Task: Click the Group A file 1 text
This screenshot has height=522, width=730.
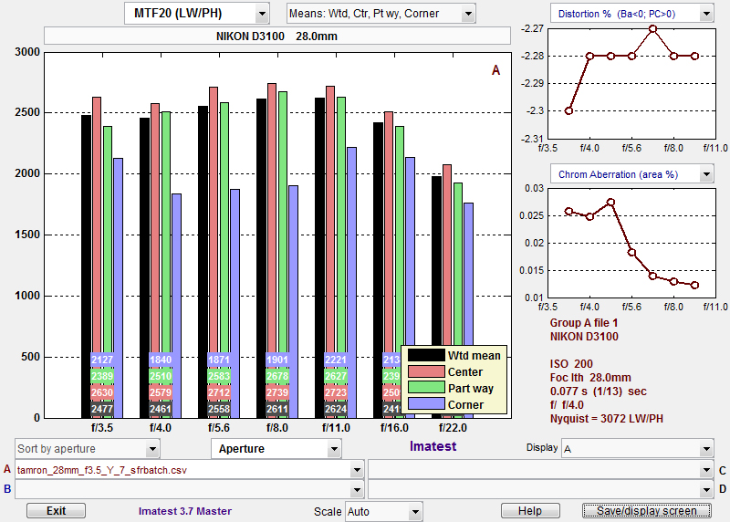Action: [584, 323]
